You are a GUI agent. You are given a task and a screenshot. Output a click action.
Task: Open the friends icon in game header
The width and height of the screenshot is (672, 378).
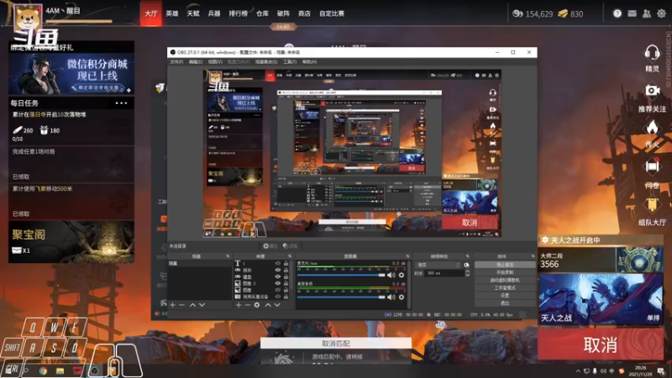(x=646, y=13)
